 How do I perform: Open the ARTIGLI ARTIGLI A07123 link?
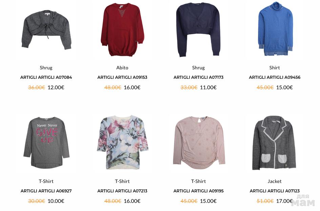(x=275, y=191)
